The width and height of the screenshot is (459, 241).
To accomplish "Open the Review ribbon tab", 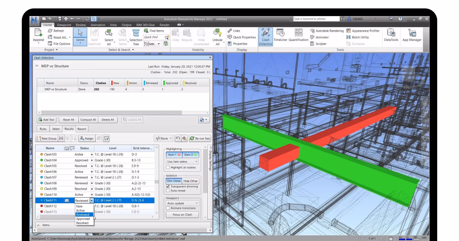I will 81,25.
